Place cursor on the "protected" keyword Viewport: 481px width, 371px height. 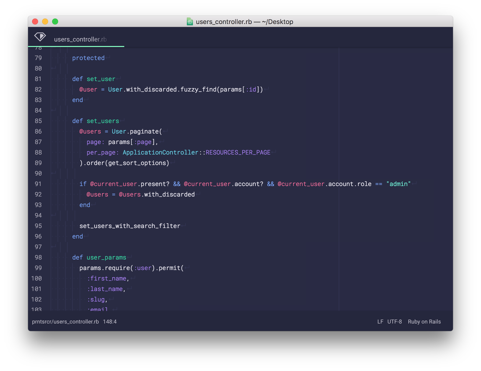pos(88,58)
